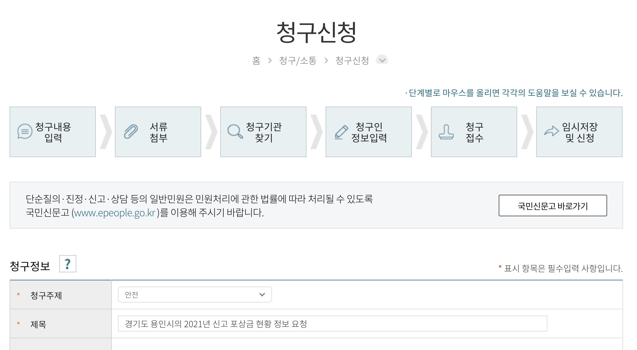Viewport: 637px width, 350px height.
Task: Open the 청구정보 question mark help
Action: click(x=67, y=264)
